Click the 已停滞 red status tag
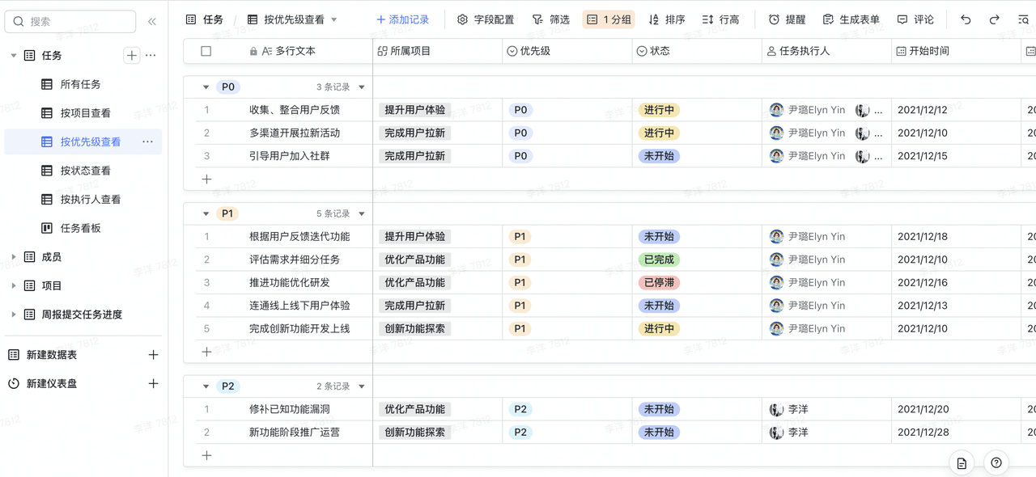 [x=658, y=283]
